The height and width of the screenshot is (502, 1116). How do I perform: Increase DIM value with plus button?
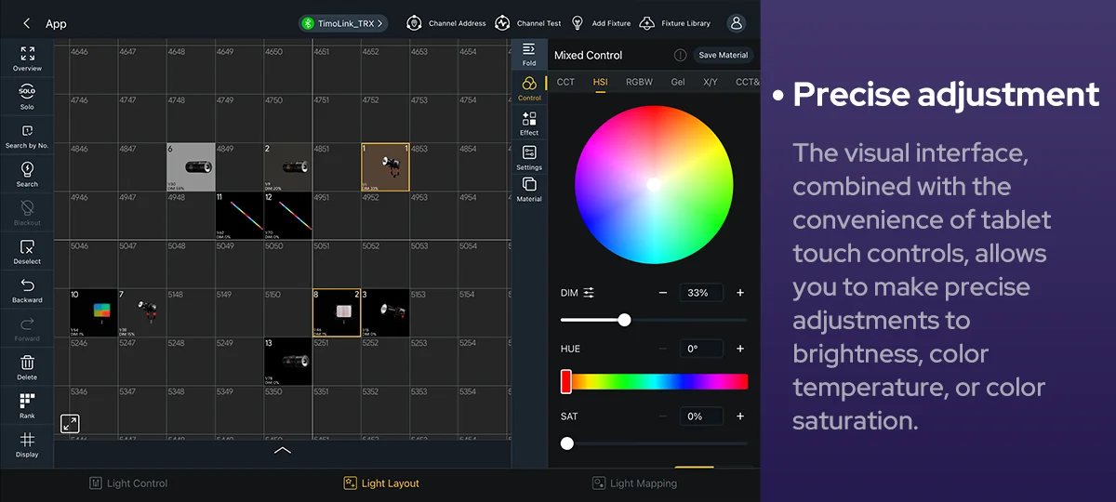click(740, 293)
